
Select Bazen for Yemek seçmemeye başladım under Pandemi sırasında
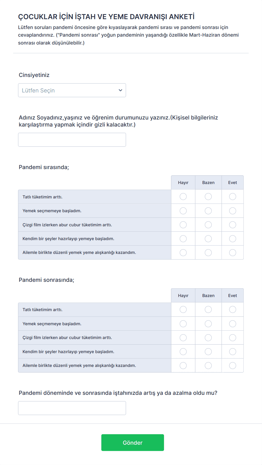(208, 211)
